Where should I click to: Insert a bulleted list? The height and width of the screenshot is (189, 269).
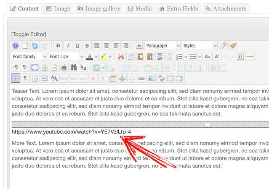(193, 57)
